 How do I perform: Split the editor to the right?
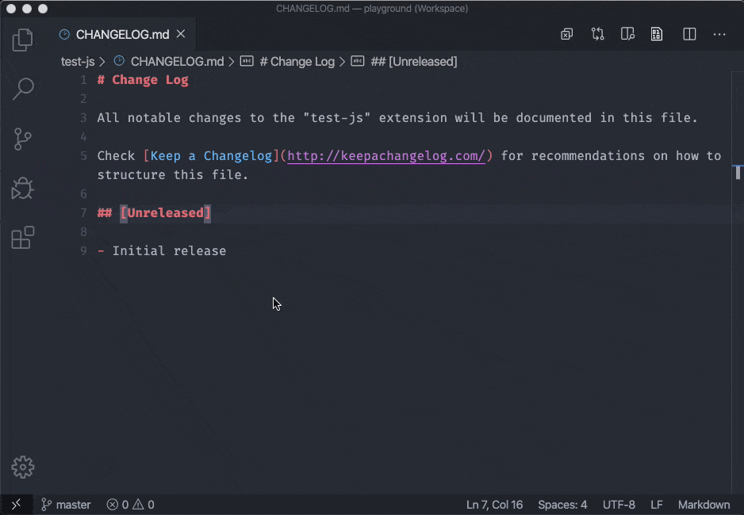point(689,34)
